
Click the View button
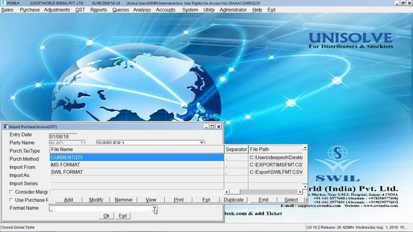point(151,200)
